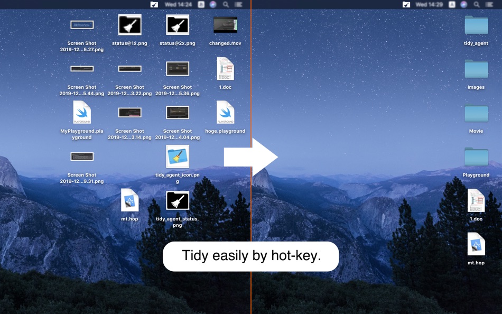Select the status@1x.png file icon
The height and width of the screenshot is (314, 502).
tap(129, 25)
